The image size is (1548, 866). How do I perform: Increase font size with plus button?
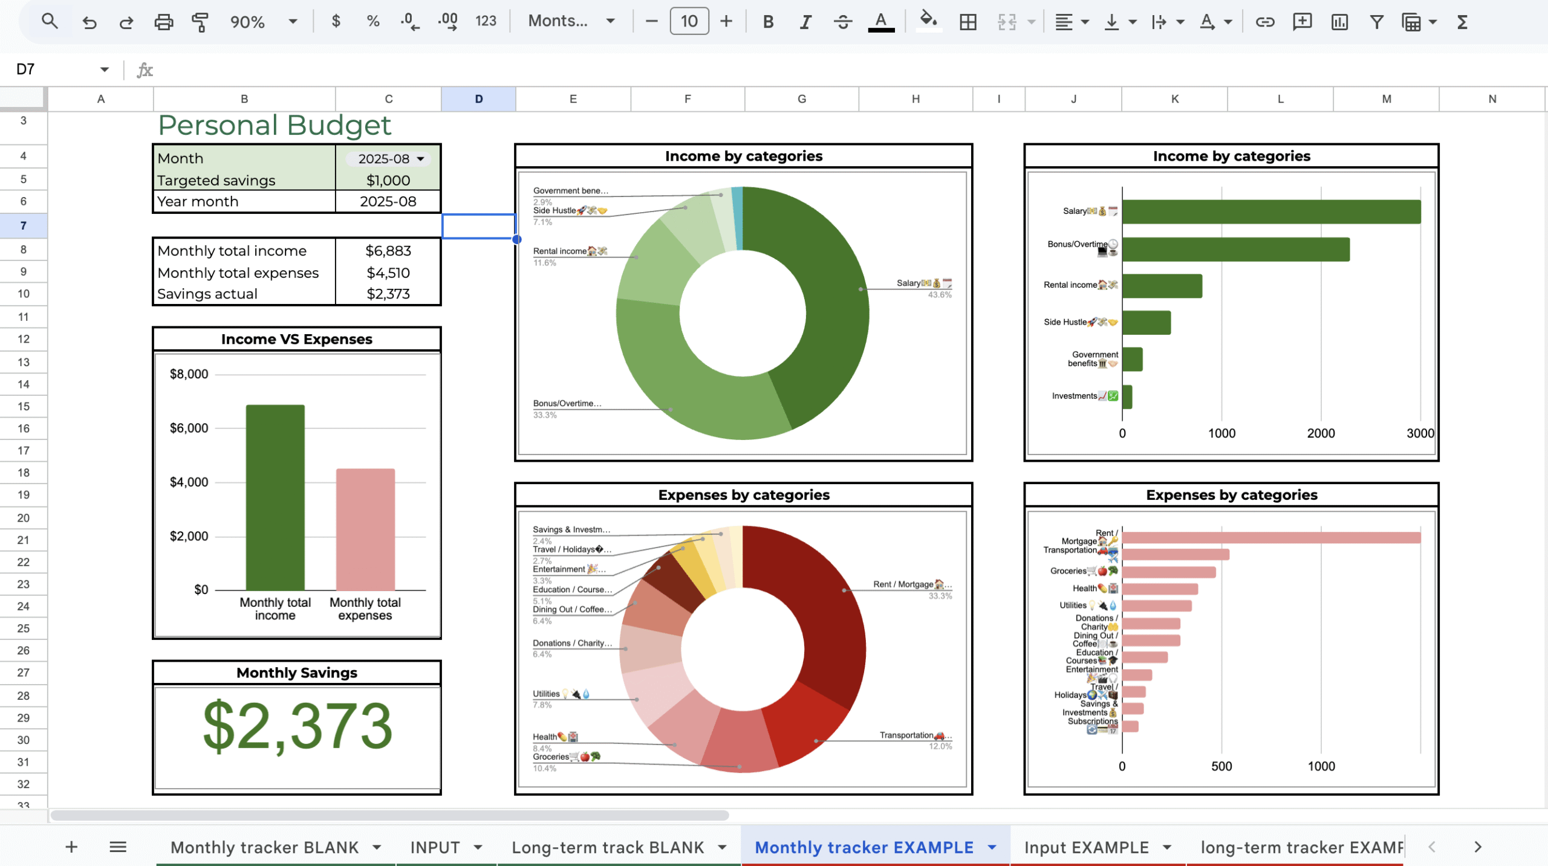pos(726,22)
